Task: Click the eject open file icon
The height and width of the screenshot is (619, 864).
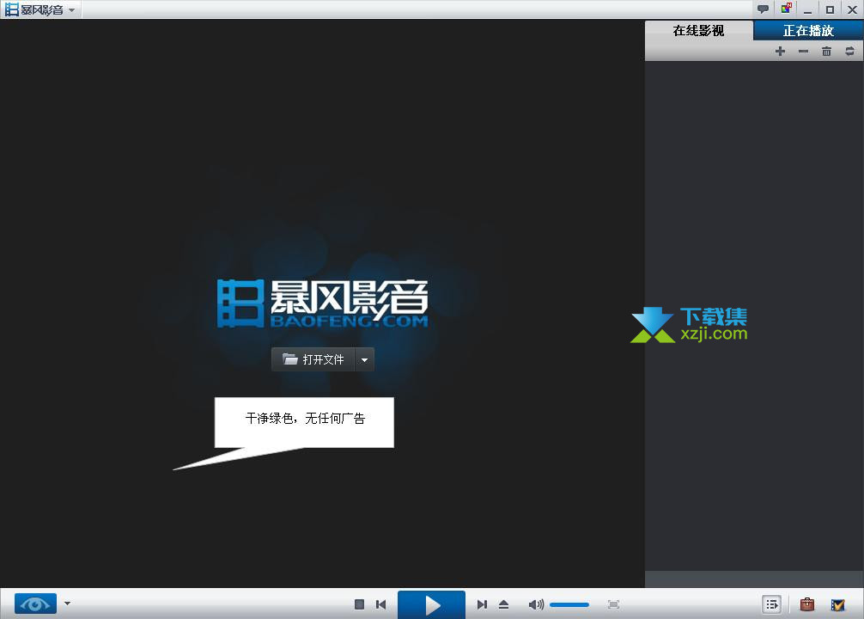Action: click(x=503, y=604)
